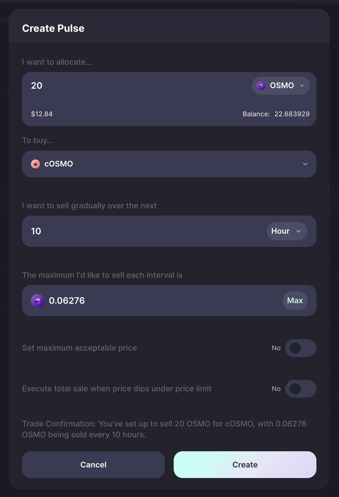Set sell amount with Max button
This screenshot has height=497, width=339.
[295, 301]
